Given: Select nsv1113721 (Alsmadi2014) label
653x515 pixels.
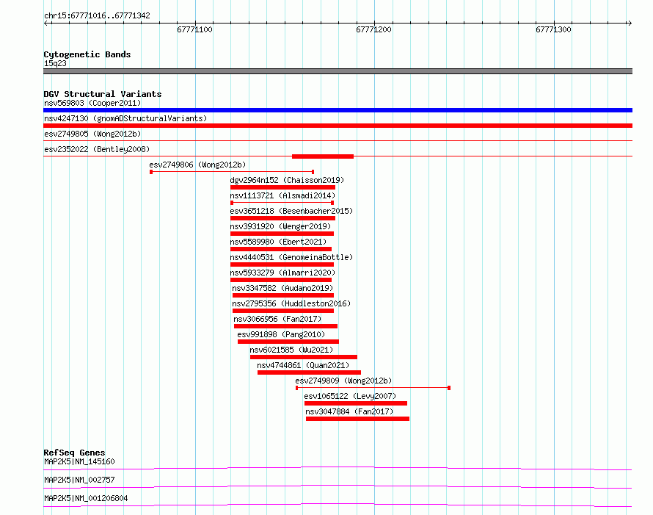Looking at the screenshot, I should 282,195.
